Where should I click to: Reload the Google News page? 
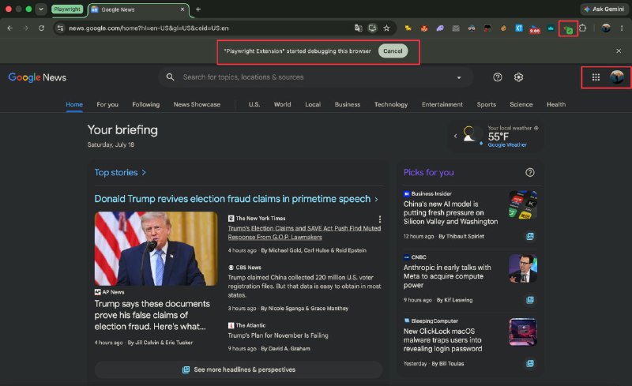coord(42,28)
